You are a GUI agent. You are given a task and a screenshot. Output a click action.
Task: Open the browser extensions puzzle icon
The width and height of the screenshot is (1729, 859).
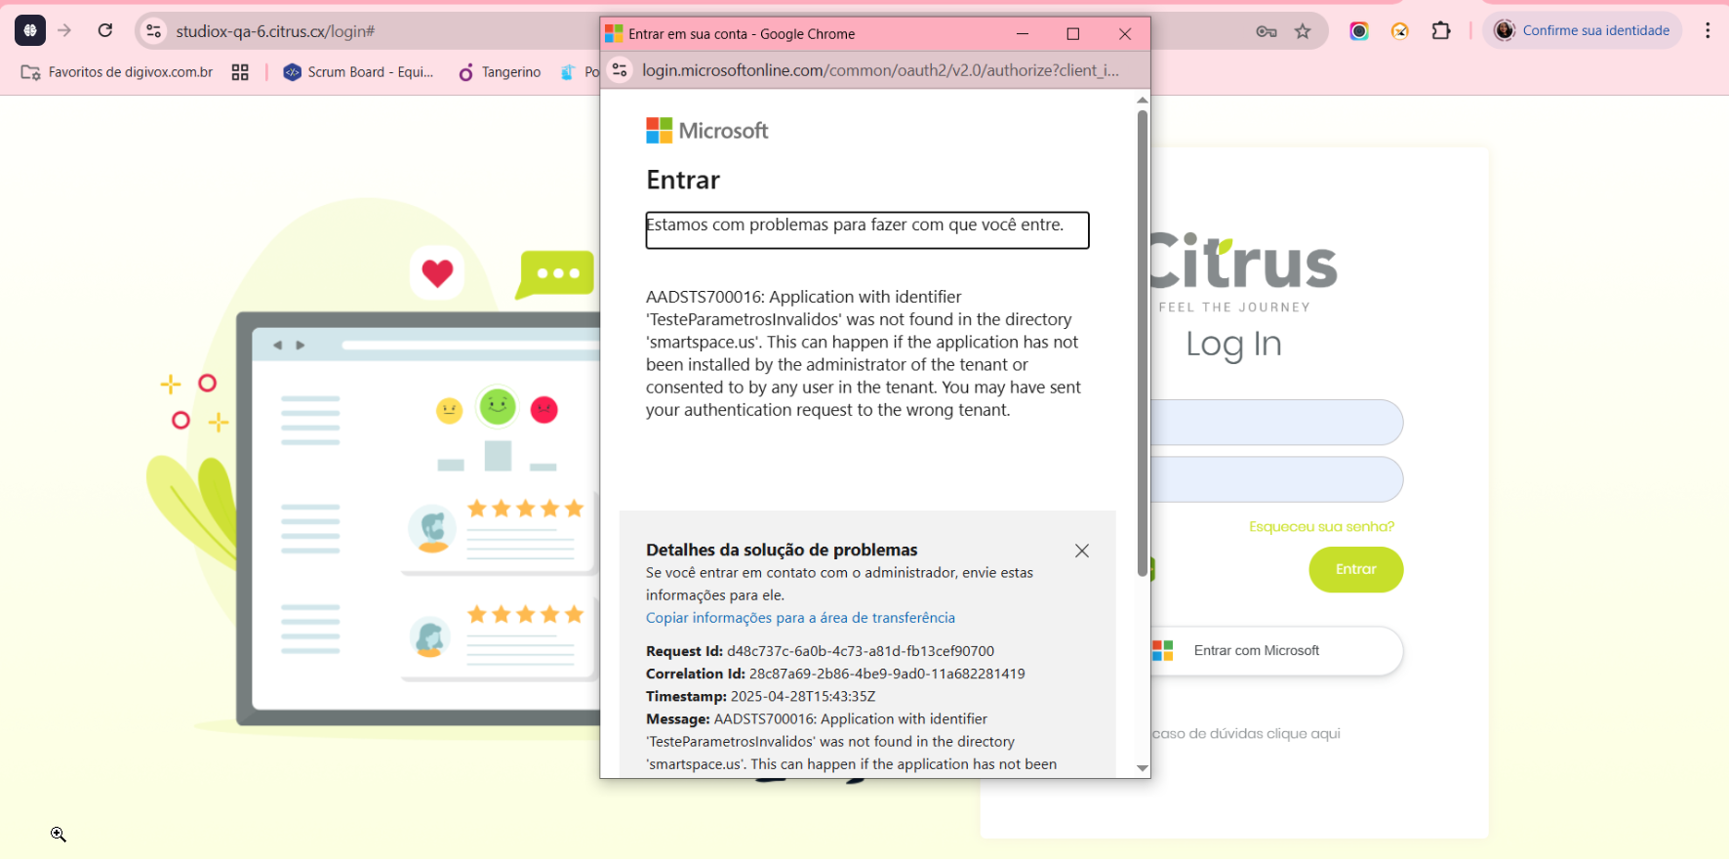point(1441,31)
